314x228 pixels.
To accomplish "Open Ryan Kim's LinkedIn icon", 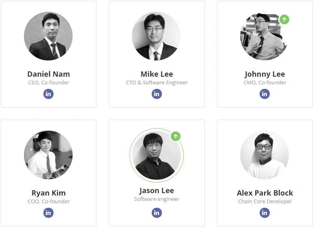I will coord(48,213).
